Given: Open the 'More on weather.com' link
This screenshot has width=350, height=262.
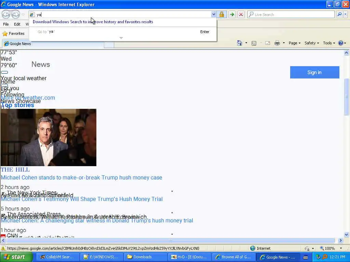Looking at the screenshot, I should (28, 98).
